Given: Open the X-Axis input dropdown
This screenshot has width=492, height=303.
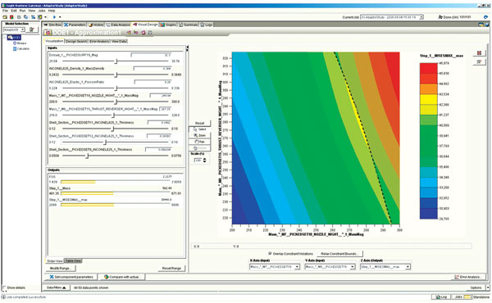Looking at the screenshot, I should click(x=275, y=267).
